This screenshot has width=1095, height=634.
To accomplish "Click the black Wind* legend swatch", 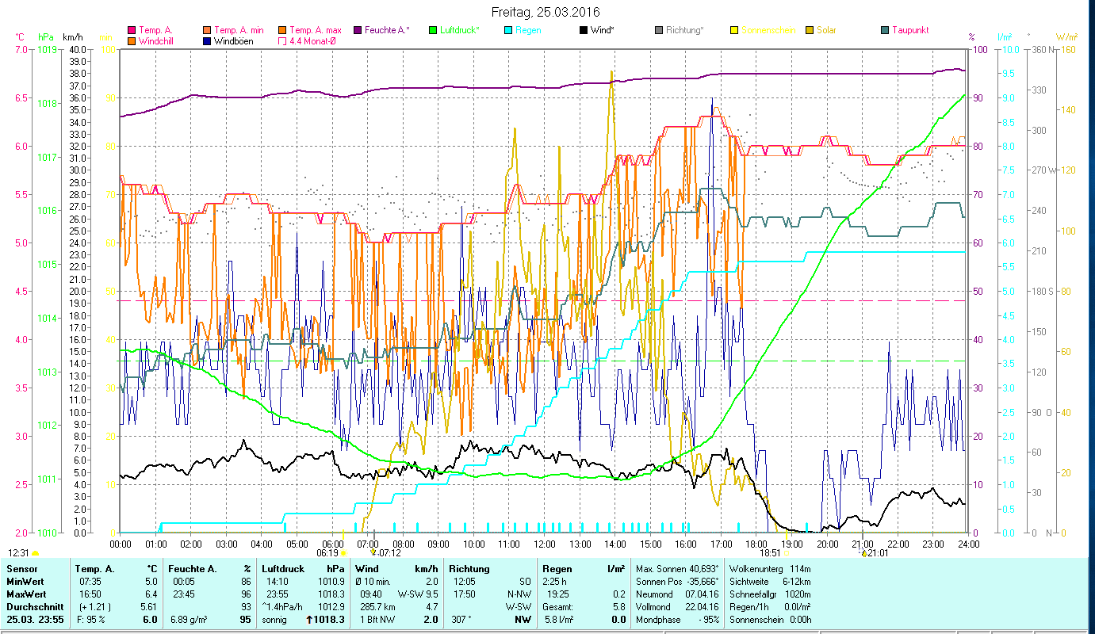I will coord(584,30).
